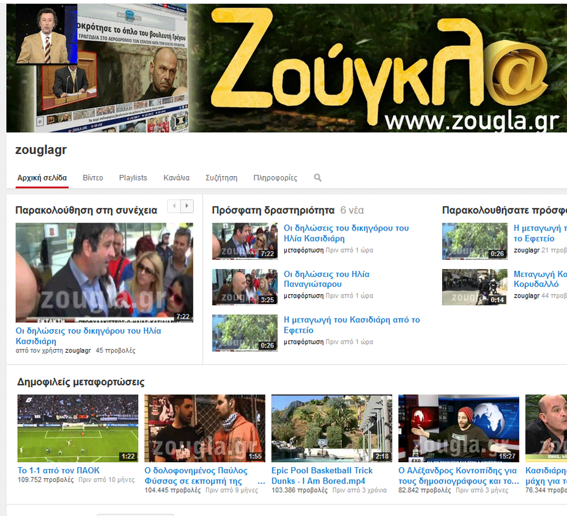Select the Αρχική σελίδα tab
Viewport: 567px width, 516px height.
tap(42, 178)
